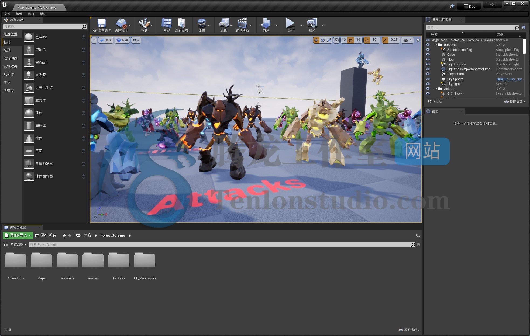Open 过场动画 cinematics clapboard icon
530x336 pixels.
tap(242, 23)
